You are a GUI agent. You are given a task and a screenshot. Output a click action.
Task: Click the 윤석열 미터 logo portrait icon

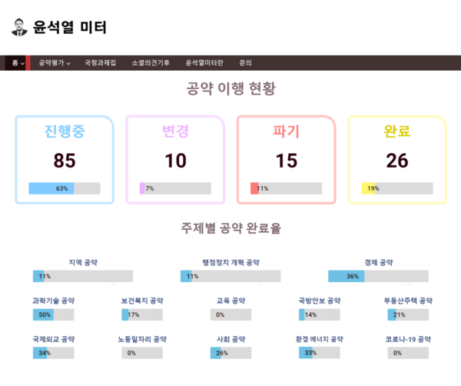pyautogui.click(x=20, y=28)
